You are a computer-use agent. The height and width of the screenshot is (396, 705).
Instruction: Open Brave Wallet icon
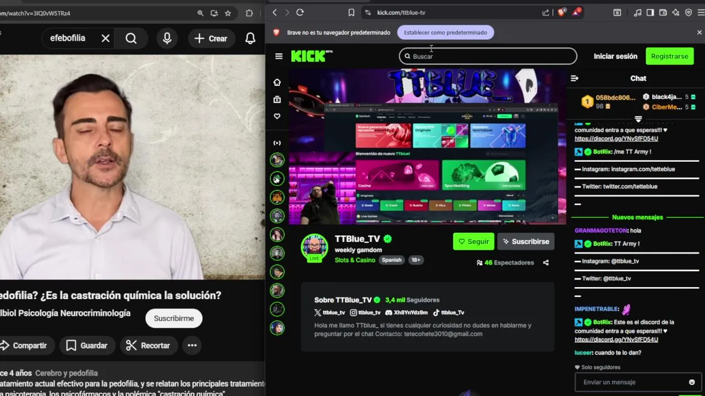click(x=663, y=12)
